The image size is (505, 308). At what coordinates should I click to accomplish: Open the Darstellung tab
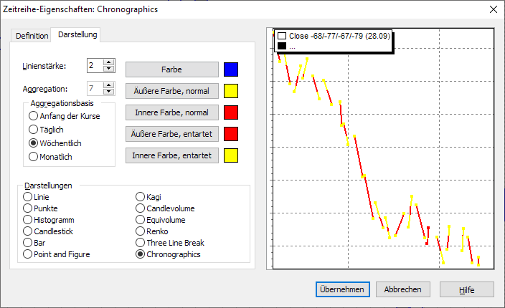(78, 34)
